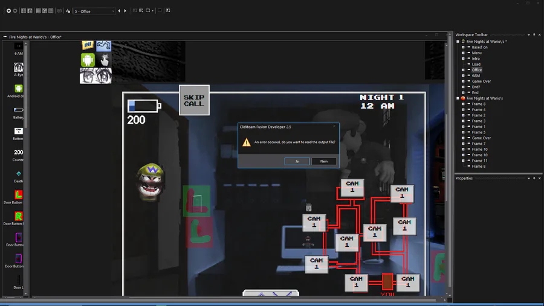
Task: Expand the 'Menu' frame node
Action: tap(463, 53)
